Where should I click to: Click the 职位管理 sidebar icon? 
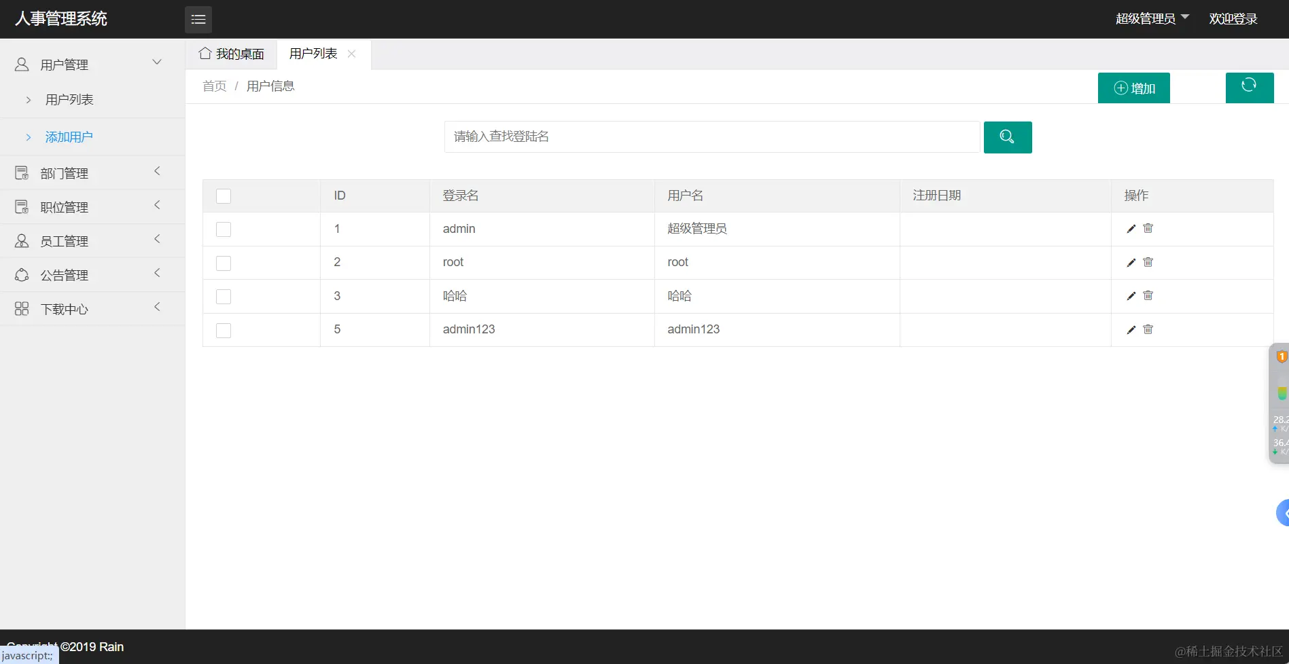pyautogui.click(x=22, y=207)
